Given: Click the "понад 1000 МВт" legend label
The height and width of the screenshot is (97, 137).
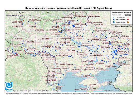Looking at the screenshot, I should click(x=121, y=22).
